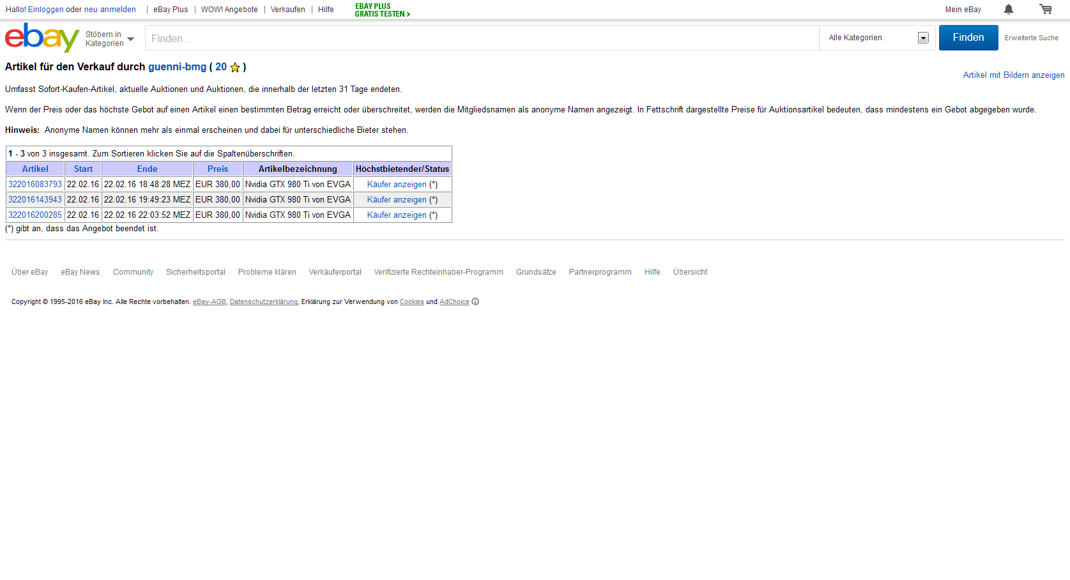Expand the Stöbern in Kategorien menu
Screen dimensions: 1070x580
click(x=110, y=39)
